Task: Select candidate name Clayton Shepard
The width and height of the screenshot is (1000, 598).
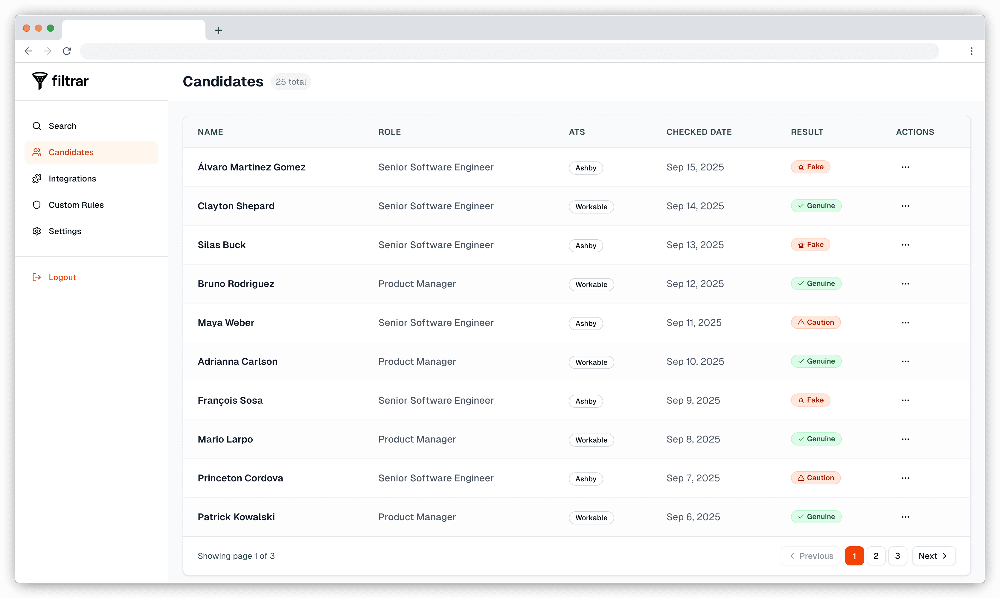Action: pos(236,206)
